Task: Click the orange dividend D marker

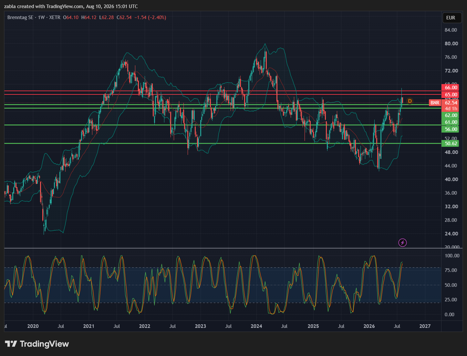Action: tap(410, 101)
